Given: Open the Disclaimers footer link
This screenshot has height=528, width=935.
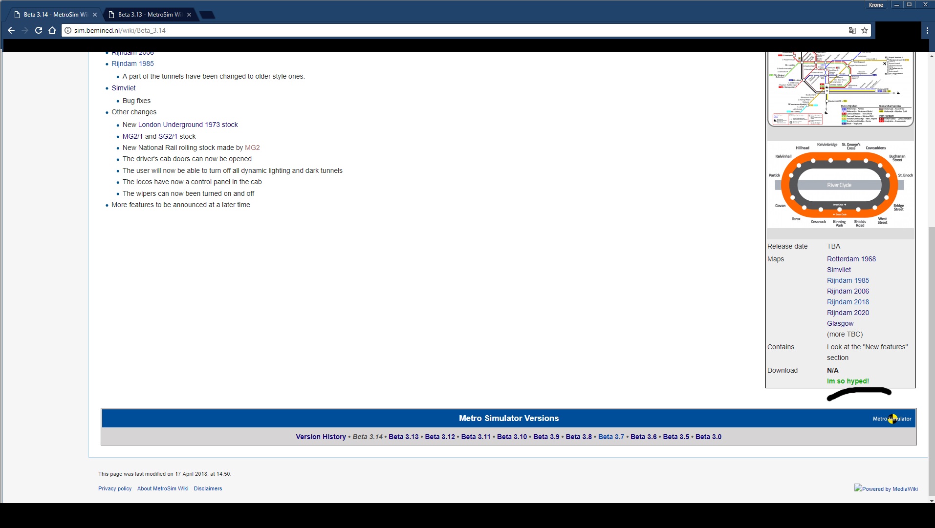Looking at the screenshot, I should [x=208, y=488].
